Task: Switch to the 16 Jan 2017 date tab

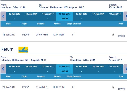Action: tap(81, 16)
